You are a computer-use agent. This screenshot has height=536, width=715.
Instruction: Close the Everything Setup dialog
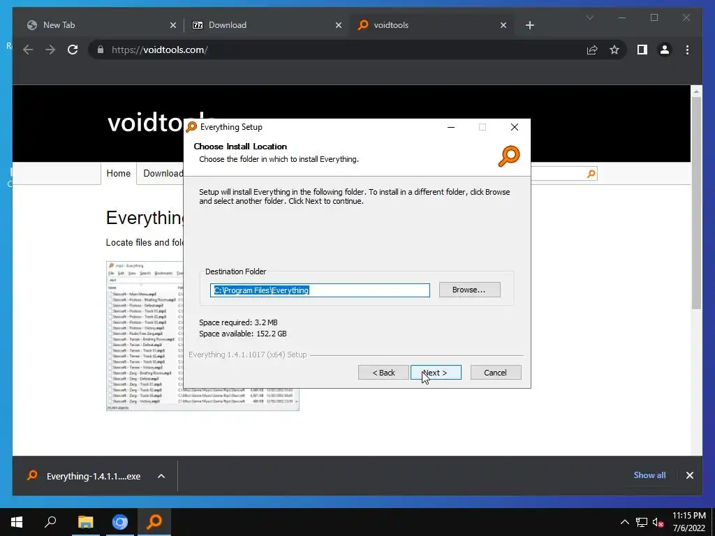pyautogui.click(x=515, y=127)
